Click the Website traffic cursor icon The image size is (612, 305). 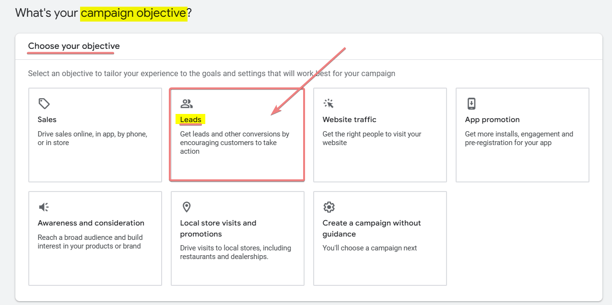pyautogui.click(x=329, y=103)
